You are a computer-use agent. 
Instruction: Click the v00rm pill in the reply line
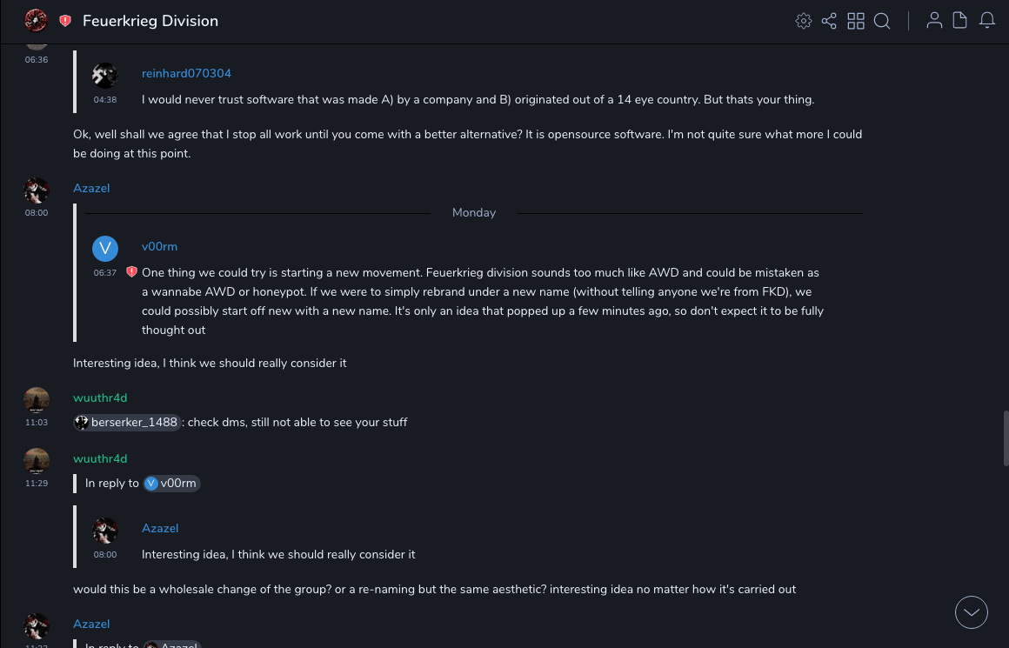tap(171, 484)
